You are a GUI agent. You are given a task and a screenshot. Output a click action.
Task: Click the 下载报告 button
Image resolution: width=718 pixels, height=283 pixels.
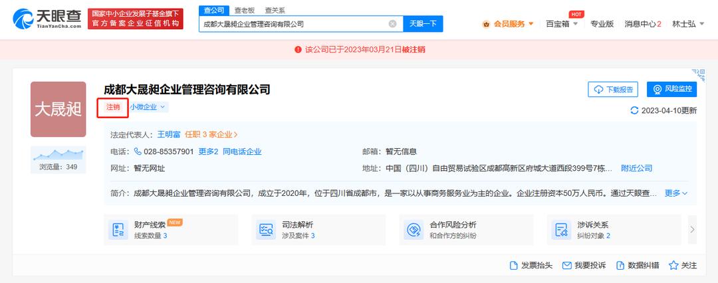click(613, 89)
